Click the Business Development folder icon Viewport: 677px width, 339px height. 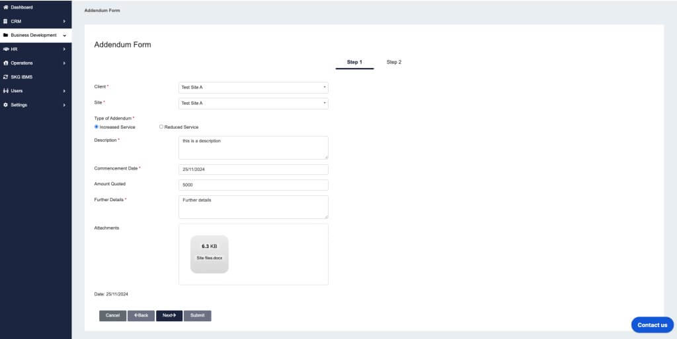pos(6,35)
